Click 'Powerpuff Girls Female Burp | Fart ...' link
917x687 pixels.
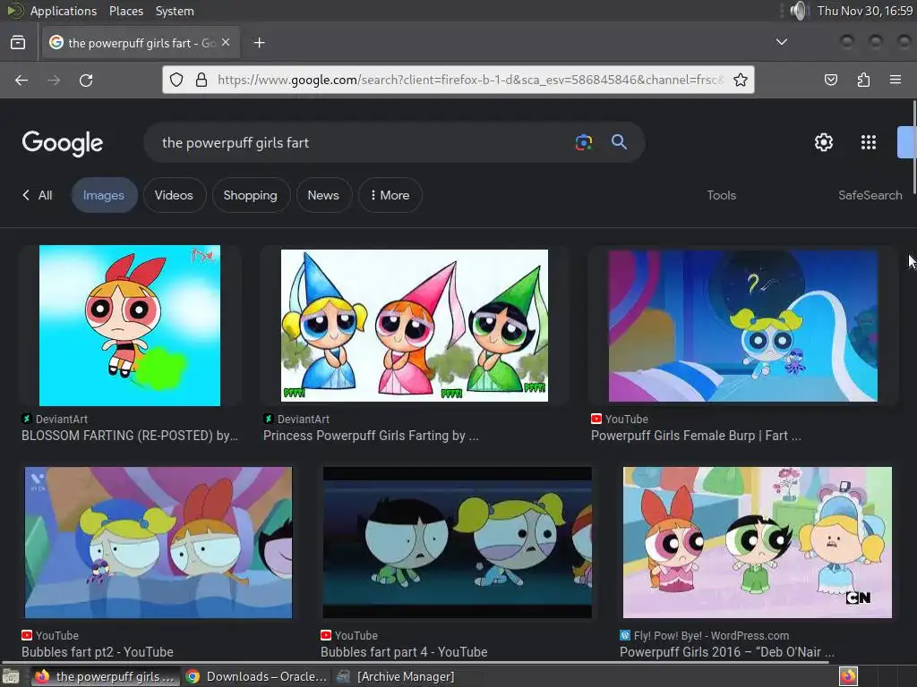(696, 436)
